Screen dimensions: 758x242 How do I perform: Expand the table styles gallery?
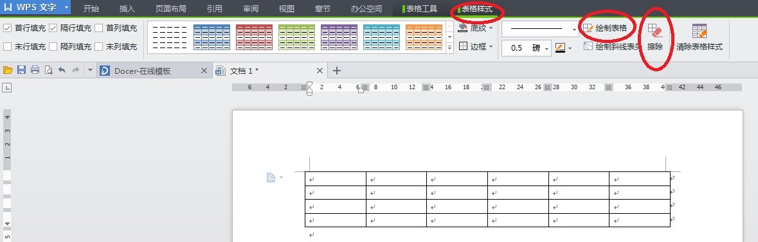449,48
